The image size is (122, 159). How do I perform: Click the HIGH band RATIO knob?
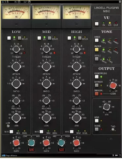point(76,84)
